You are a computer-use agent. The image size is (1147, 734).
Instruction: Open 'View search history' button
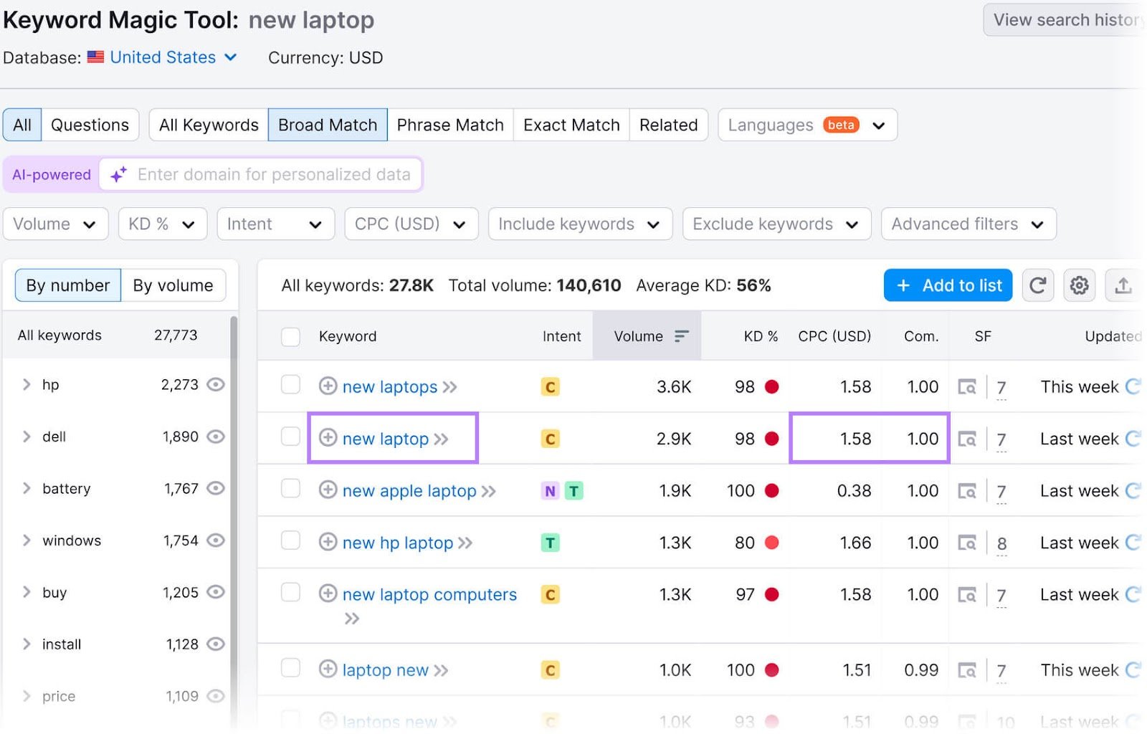(x=1065, y=20)
